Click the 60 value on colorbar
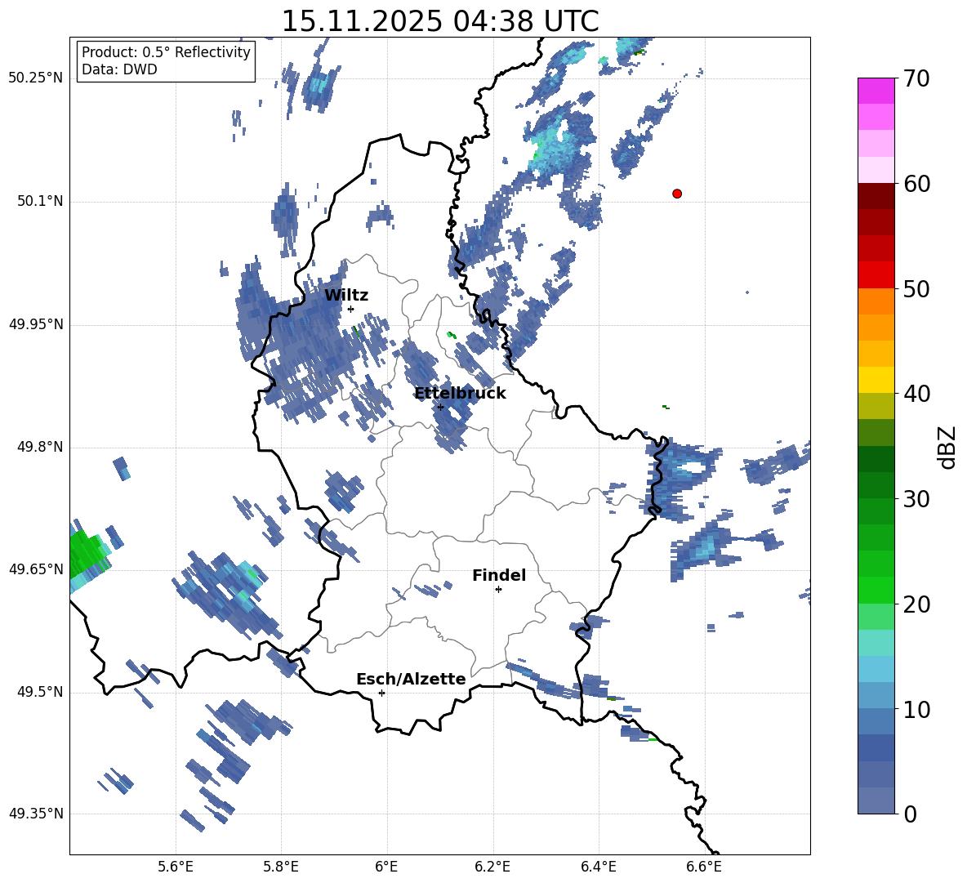The image size is (967, 883). [916, 184]
